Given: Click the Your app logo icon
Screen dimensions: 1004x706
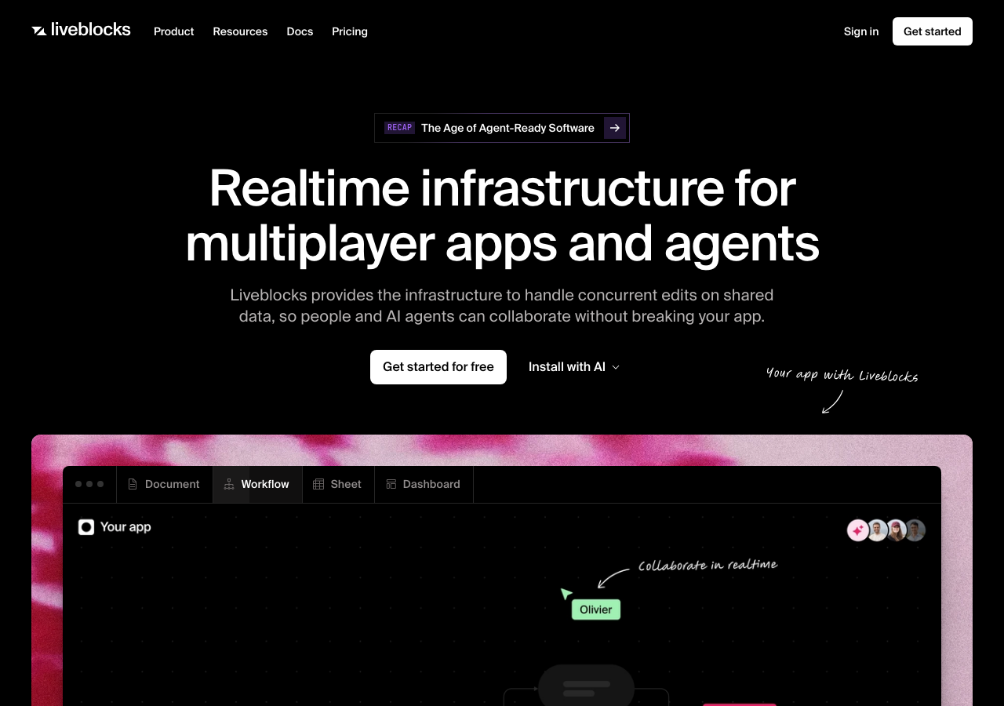Looking at the screenshot, I should [x=86, y=527].
